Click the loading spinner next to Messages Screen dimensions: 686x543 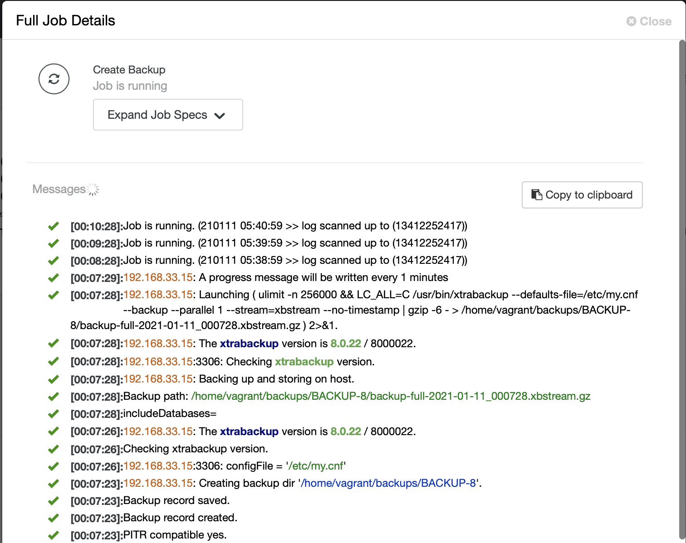[93, 189]
